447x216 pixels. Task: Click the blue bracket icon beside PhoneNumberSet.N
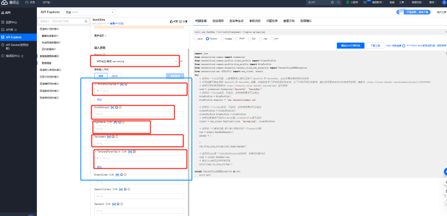pos(122,85)
